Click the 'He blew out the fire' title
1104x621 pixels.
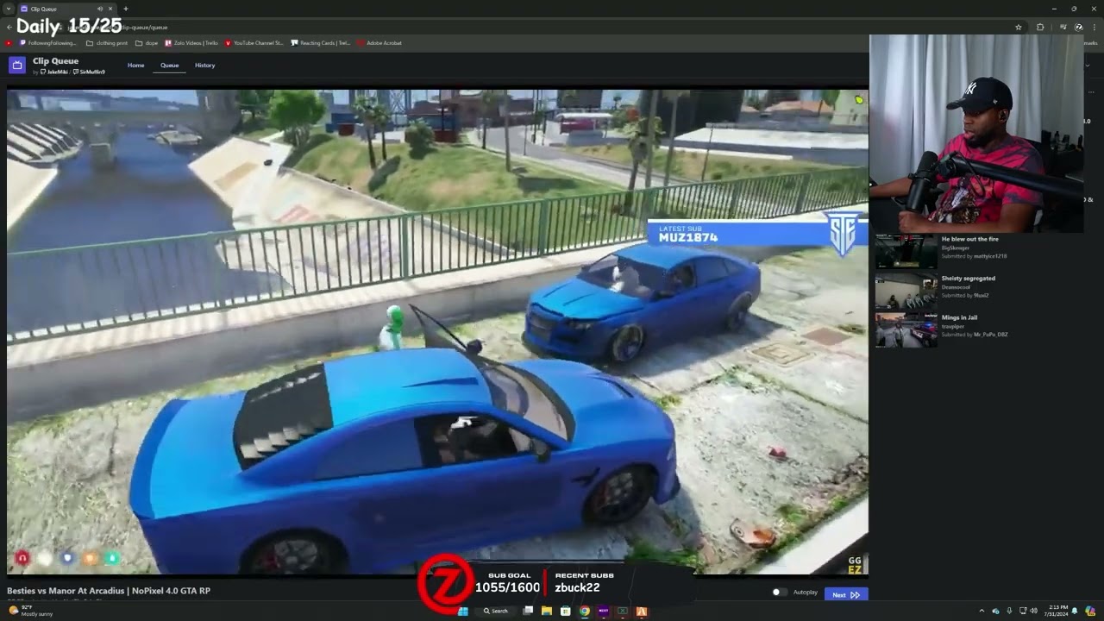click(969, 239)
